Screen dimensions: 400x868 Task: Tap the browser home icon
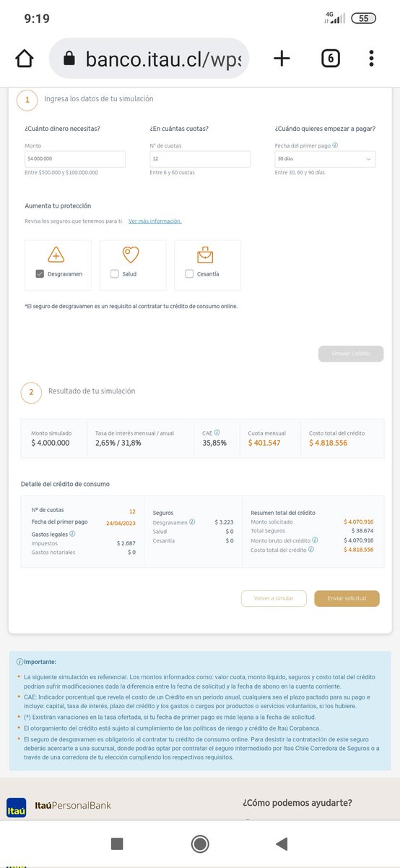[25, 59]
